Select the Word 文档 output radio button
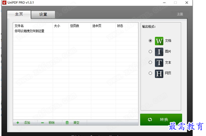The height and width of the screenshot is (136, 206). point(150,41)
